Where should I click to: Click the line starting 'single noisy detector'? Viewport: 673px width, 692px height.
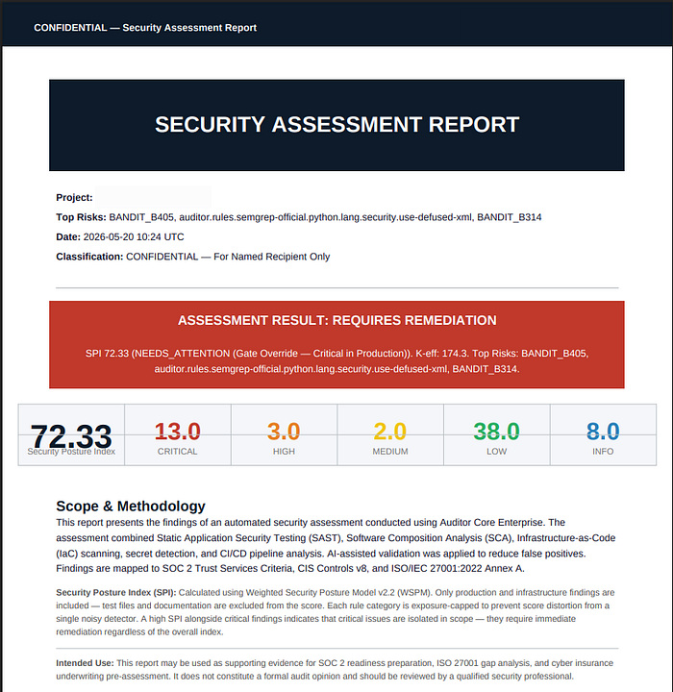pyautogui.click(x=315, y=619)
